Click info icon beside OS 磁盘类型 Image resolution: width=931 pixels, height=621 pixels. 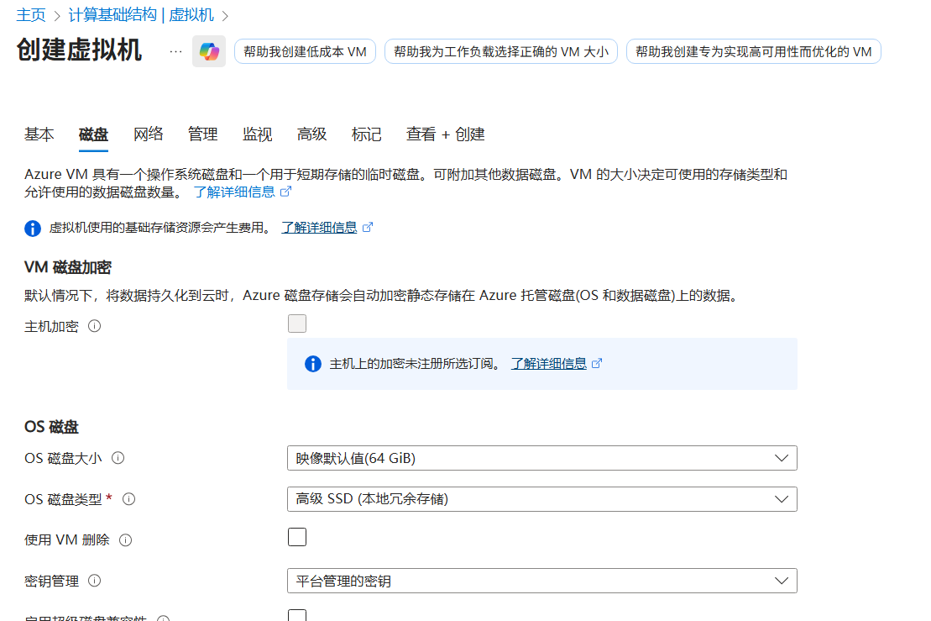coord(129,499)
